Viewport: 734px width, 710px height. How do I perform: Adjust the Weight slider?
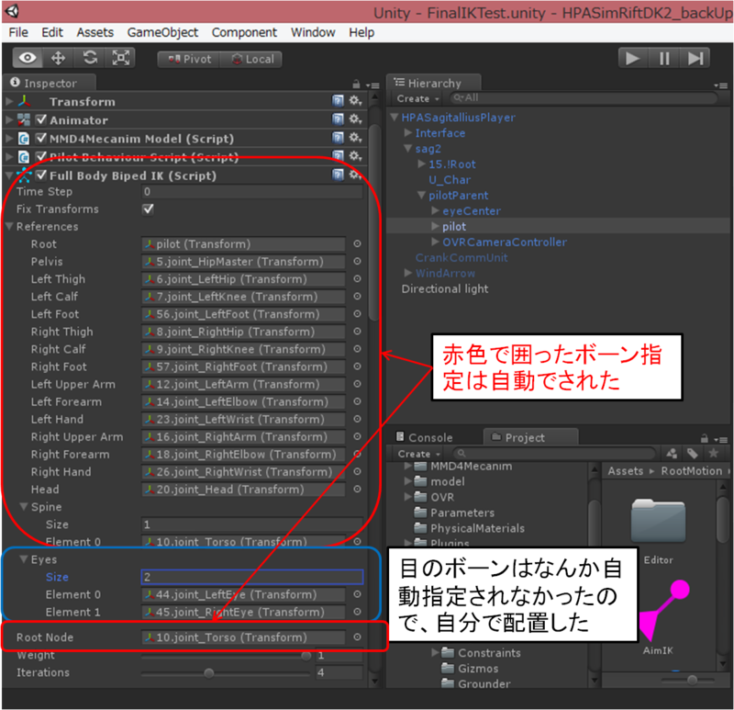[x=227, y=656]
